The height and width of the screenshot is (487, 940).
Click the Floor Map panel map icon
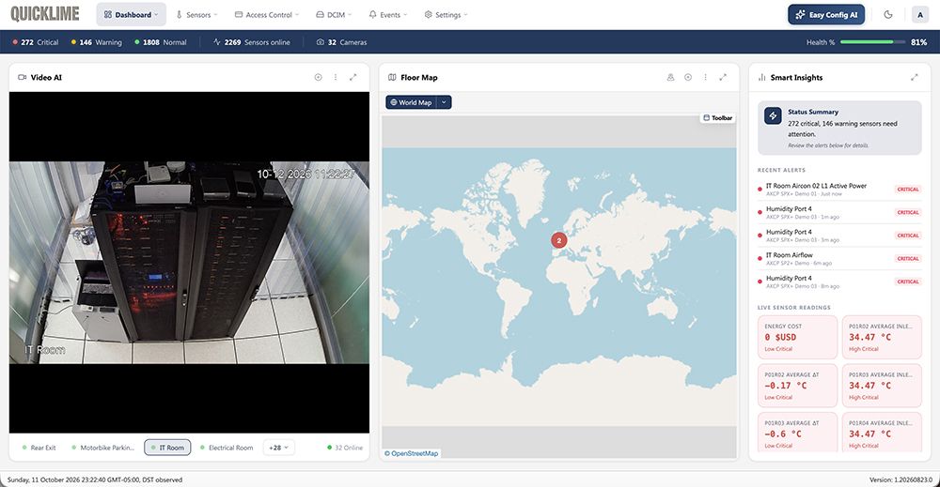point(392,77)
